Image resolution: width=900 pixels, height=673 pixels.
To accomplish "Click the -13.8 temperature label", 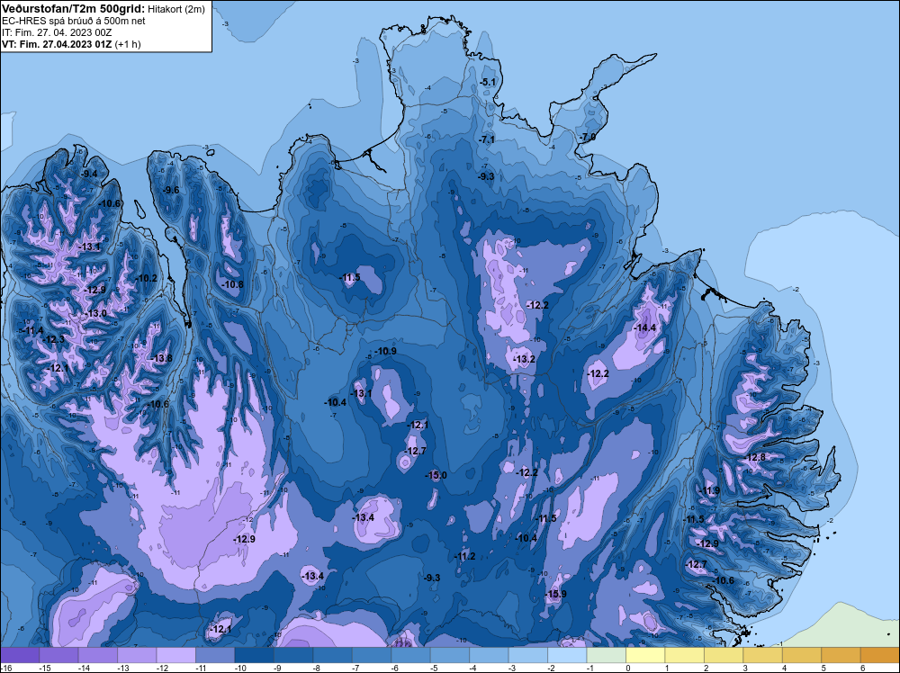I will tap(161, 358).
